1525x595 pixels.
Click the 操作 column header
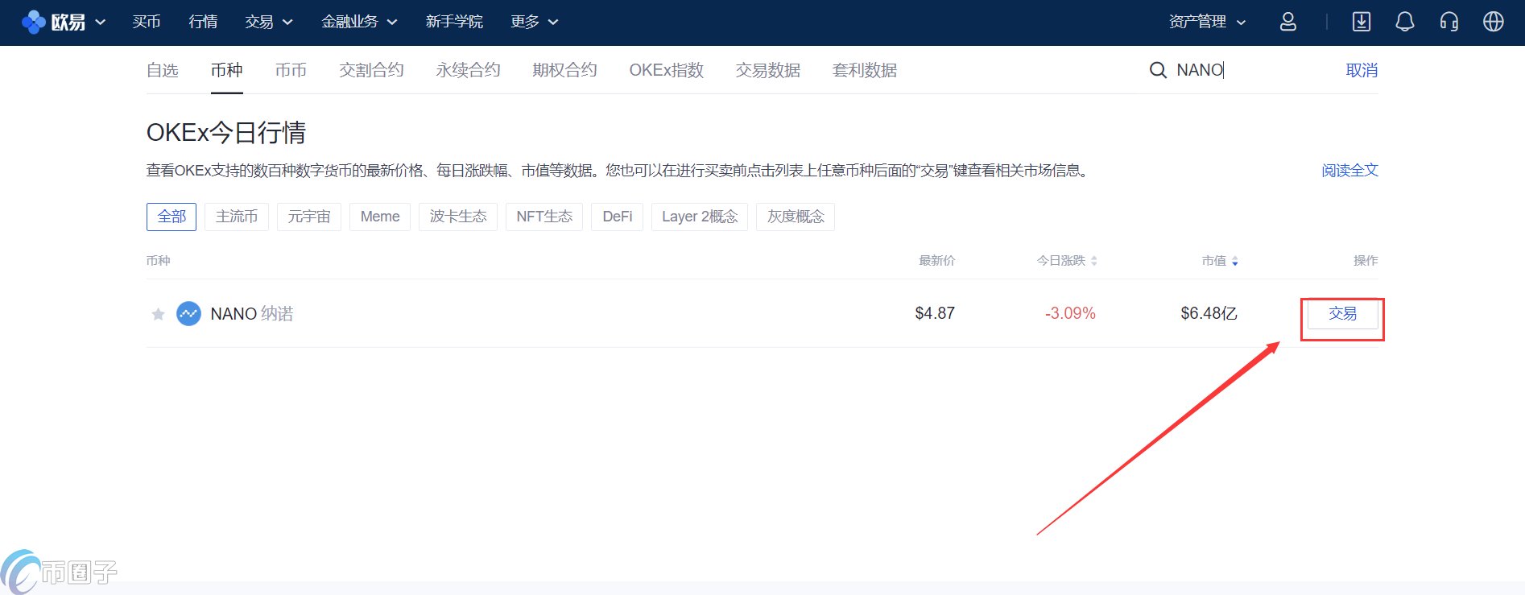[x=1366, y=261]
